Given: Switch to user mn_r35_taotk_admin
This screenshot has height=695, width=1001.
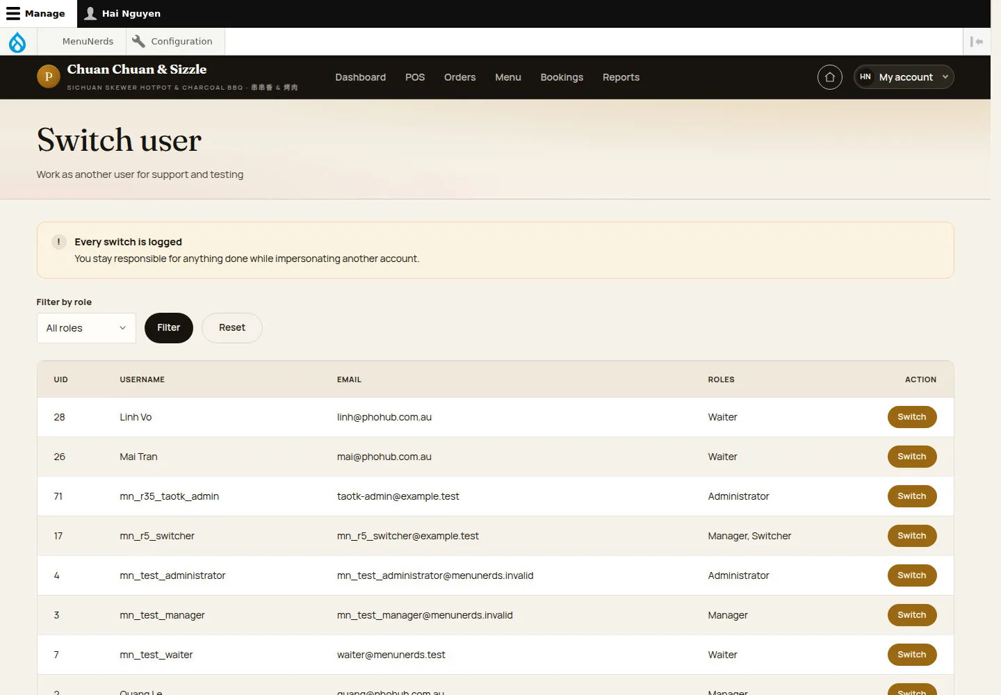Looking at the screenshot, I should click(912, 496).
